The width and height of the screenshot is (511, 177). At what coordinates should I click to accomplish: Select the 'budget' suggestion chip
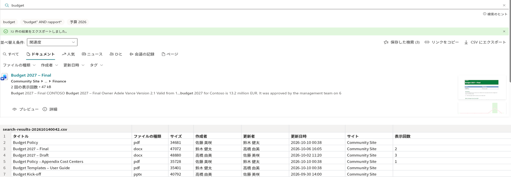click(x=9, y=22)
